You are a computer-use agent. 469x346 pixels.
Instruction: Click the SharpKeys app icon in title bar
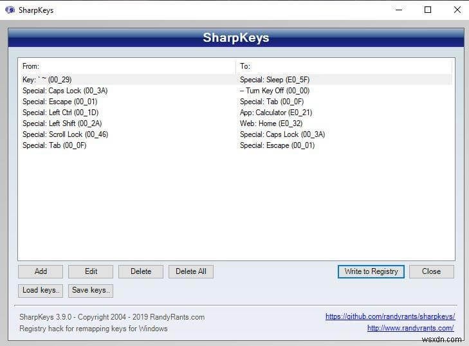click(10, 10)
